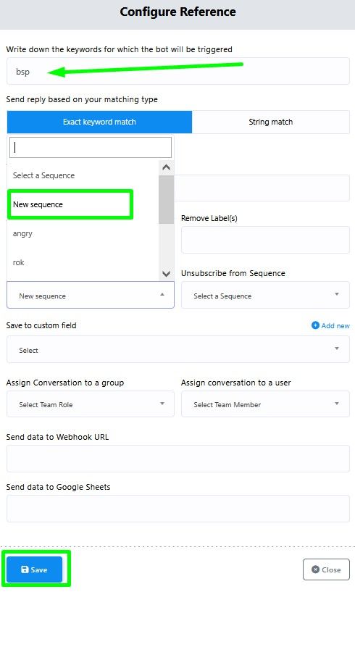Image resolution: width=355 pixels, height=647 pixels.
Task: Open the Unsubscribe from Sequence dropdown
Action: click(265, 295)
